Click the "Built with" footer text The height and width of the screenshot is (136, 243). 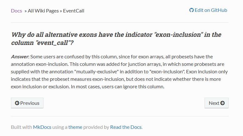click(21, 127)
